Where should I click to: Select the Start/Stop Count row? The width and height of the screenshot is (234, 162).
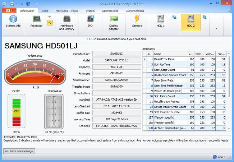pos(184,70)
